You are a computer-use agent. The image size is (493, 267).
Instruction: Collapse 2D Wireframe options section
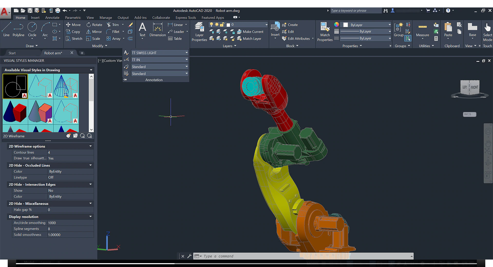pos(90,146)
